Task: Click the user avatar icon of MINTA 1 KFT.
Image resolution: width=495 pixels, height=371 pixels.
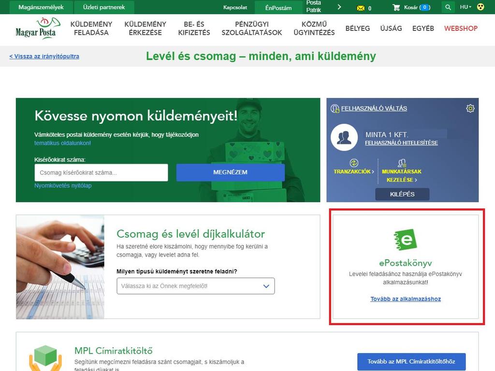Action: coord(344,138)
